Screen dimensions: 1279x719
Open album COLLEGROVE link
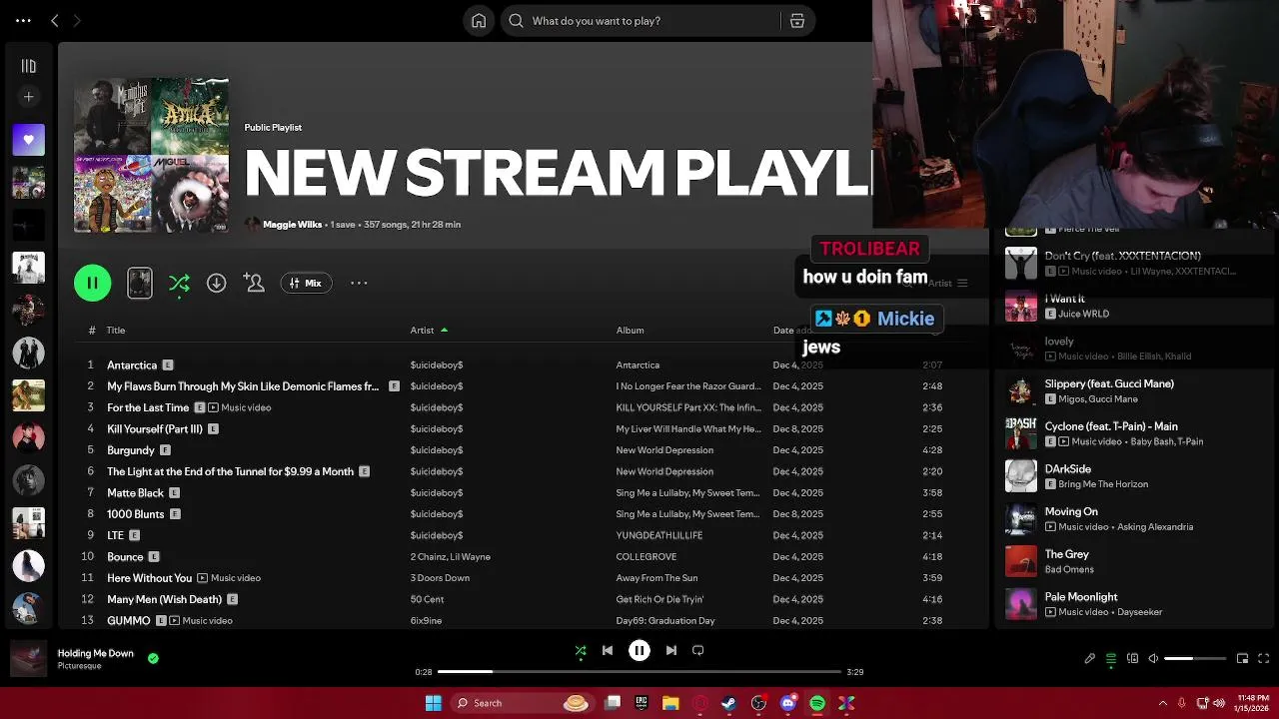pos(646,557)
